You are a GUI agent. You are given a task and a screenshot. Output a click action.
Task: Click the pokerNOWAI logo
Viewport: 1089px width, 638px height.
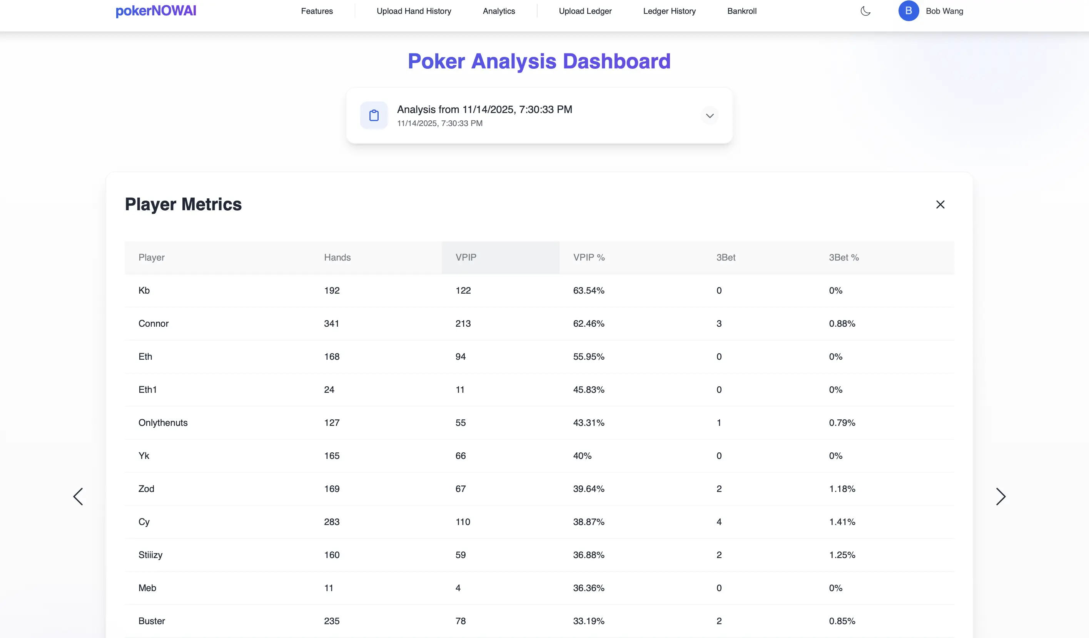point(155,11)
